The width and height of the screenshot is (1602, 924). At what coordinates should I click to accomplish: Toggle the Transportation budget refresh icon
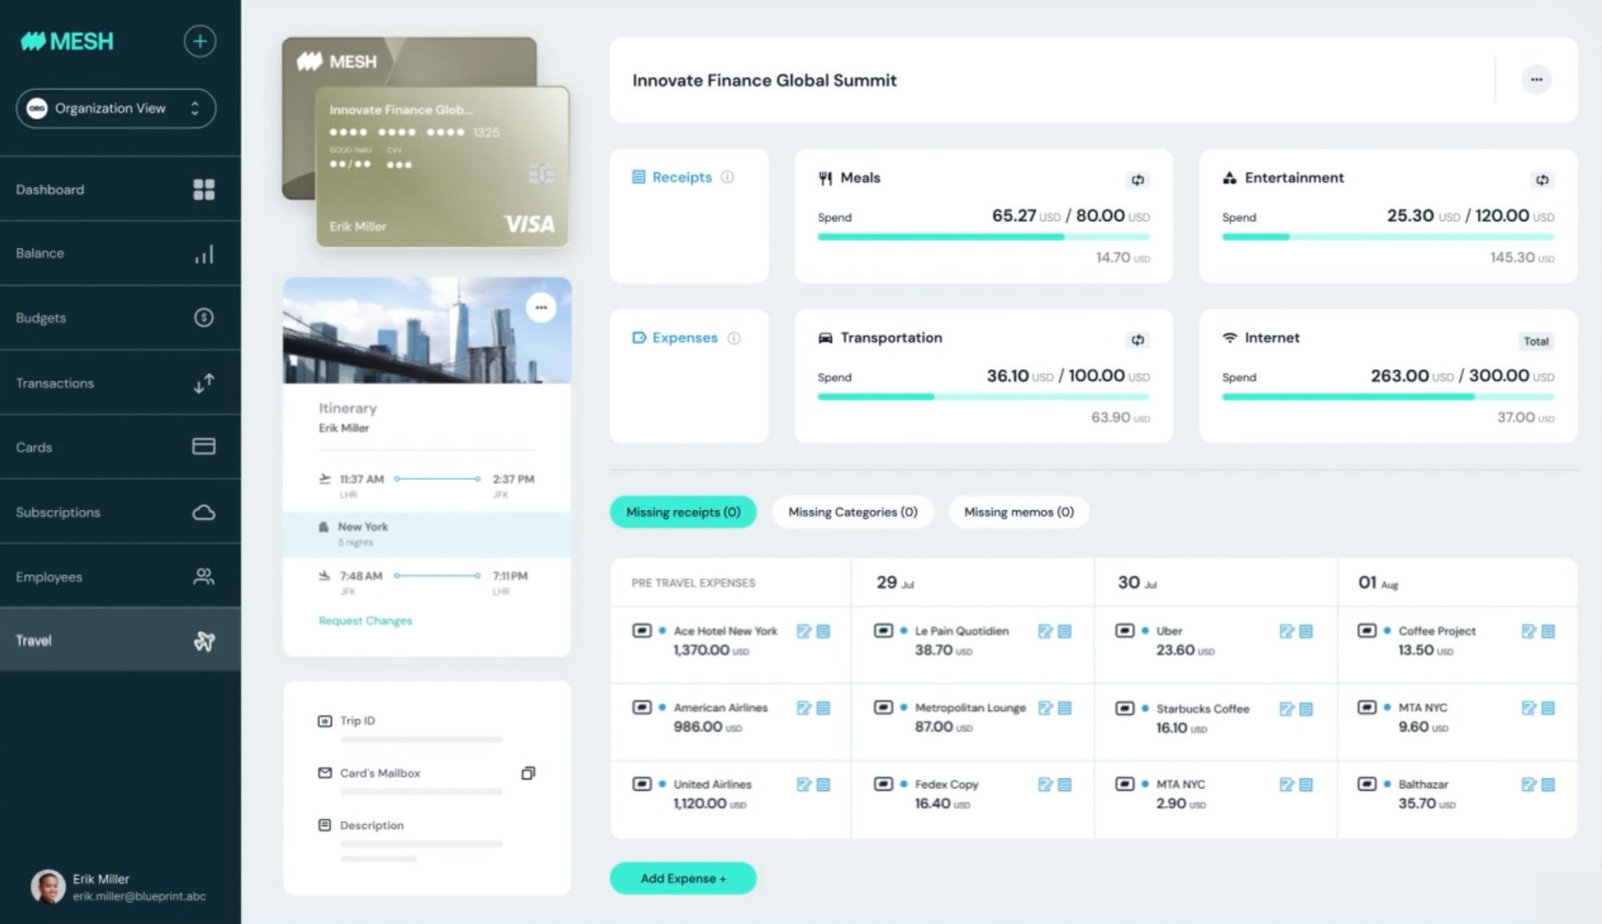click(x=1137, y=340)
